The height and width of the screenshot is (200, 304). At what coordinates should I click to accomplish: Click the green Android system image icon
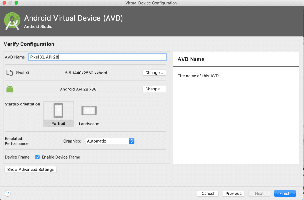point(10,89)
